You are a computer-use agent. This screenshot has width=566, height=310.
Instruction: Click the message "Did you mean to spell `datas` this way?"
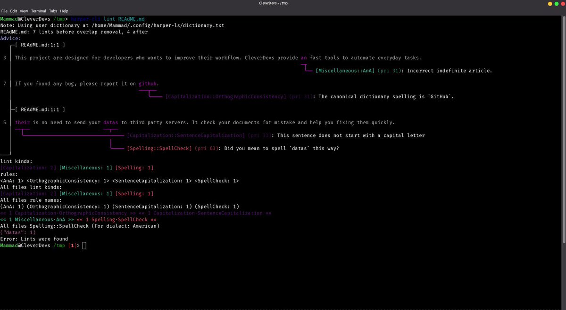(282, 149)
